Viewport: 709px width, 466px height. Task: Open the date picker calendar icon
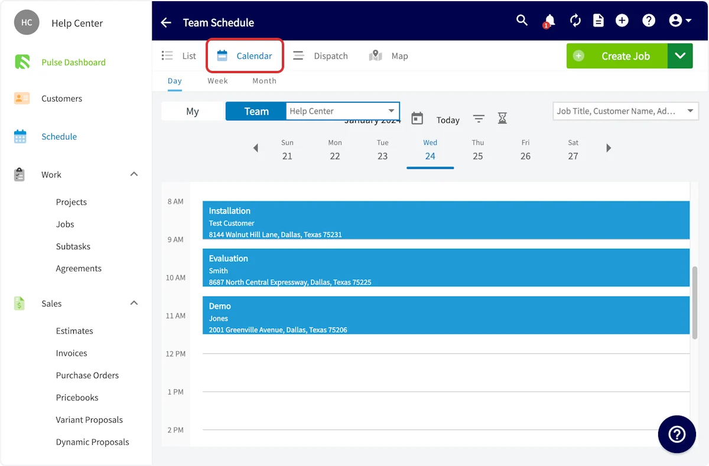coord(417,119)
